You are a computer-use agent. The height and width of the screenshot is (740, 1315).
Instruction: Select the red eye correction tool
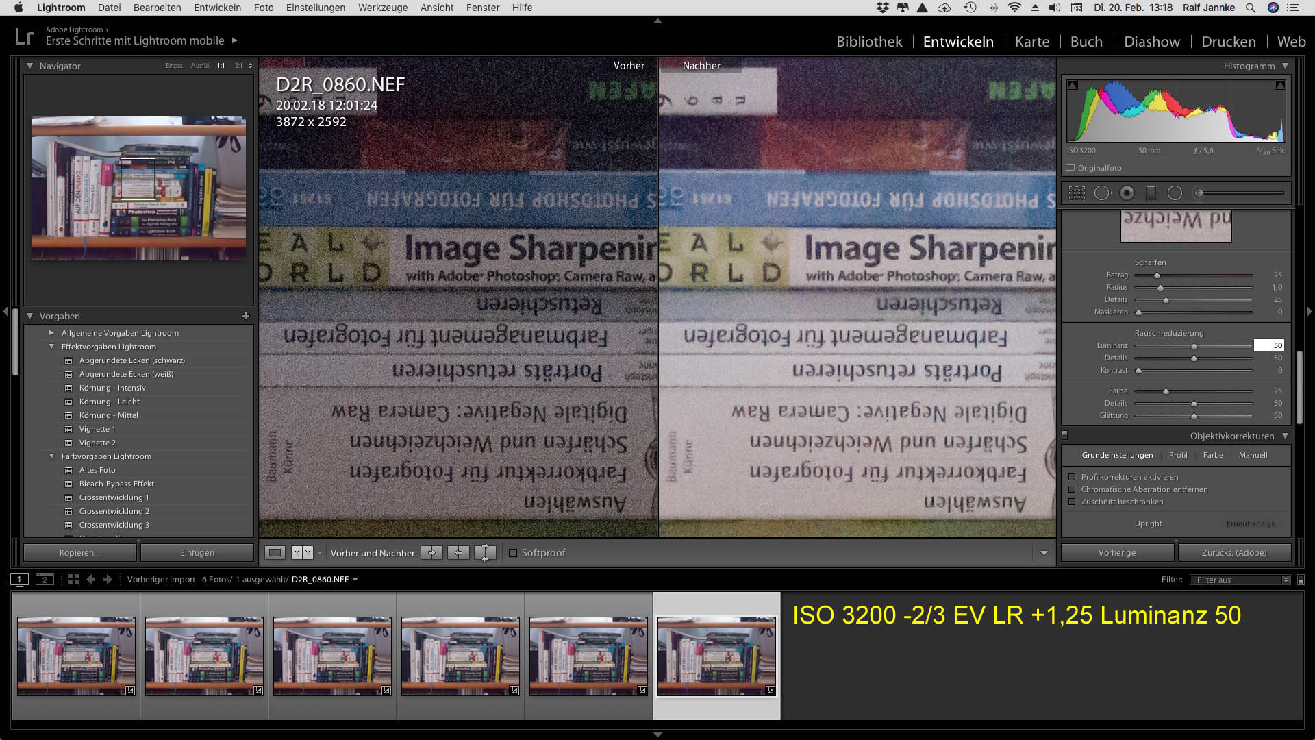1127,193
